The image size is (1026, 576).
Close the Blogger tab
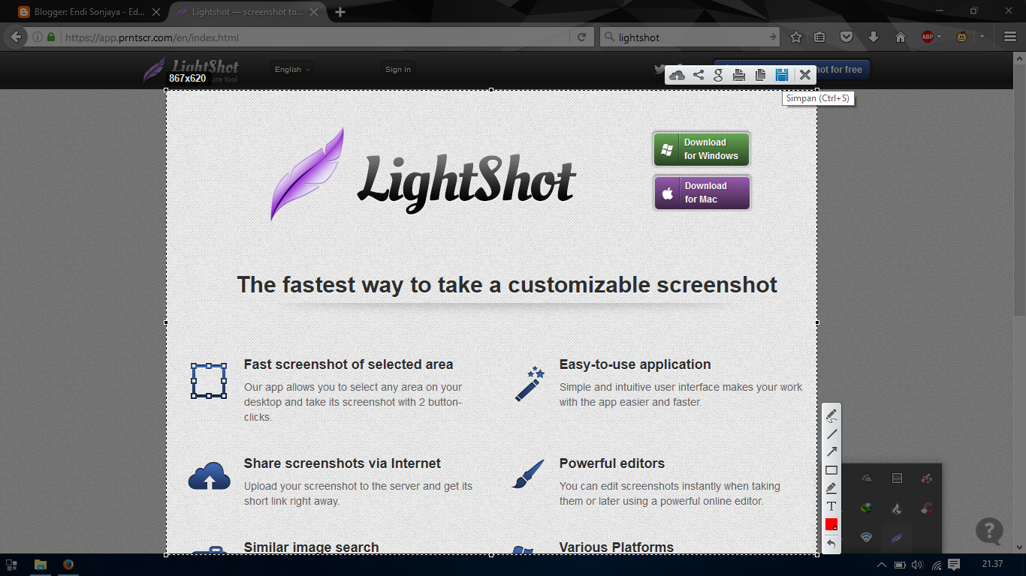[155, 12]
